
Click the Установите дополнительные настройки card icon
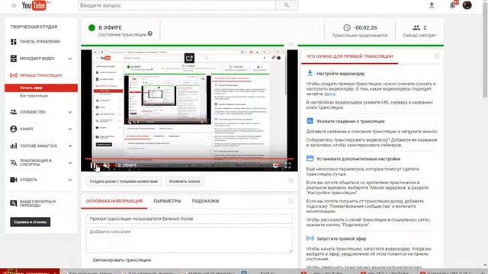[x=310, y=158]
